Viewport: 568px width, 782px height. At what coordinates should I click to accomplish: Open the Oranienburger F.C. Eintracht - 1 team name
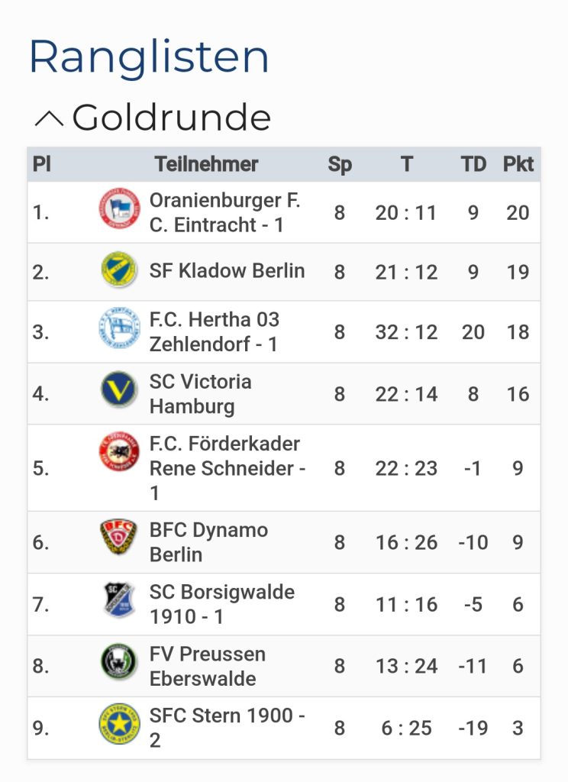(224, 212)
